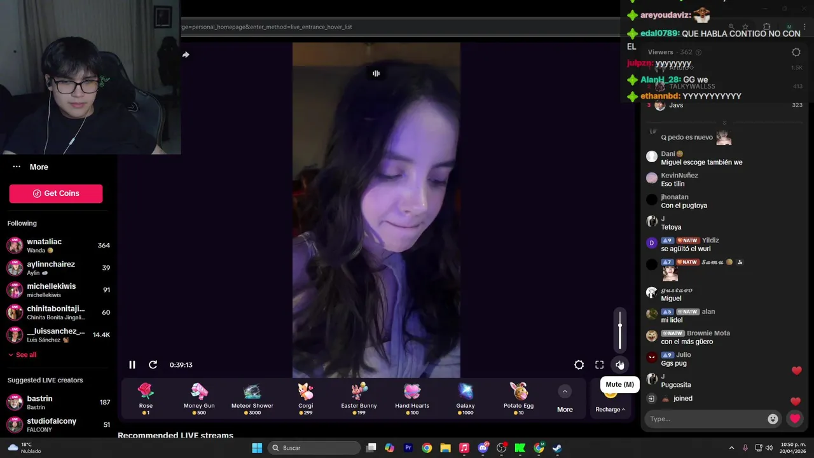Image resolution: width=814 pixels, height=458 pixels.
Task: Pause the live stream playback
Action: (x=132, y=364)
